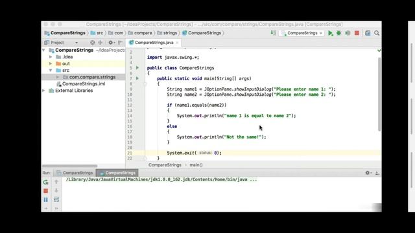
Task: Click 'import javax.swing.*;' line
Action: click(x=173, y=58)
